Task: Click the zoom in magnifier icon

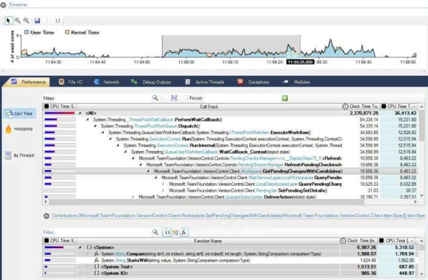Action: pyautogui.click(x=18, y=21)
